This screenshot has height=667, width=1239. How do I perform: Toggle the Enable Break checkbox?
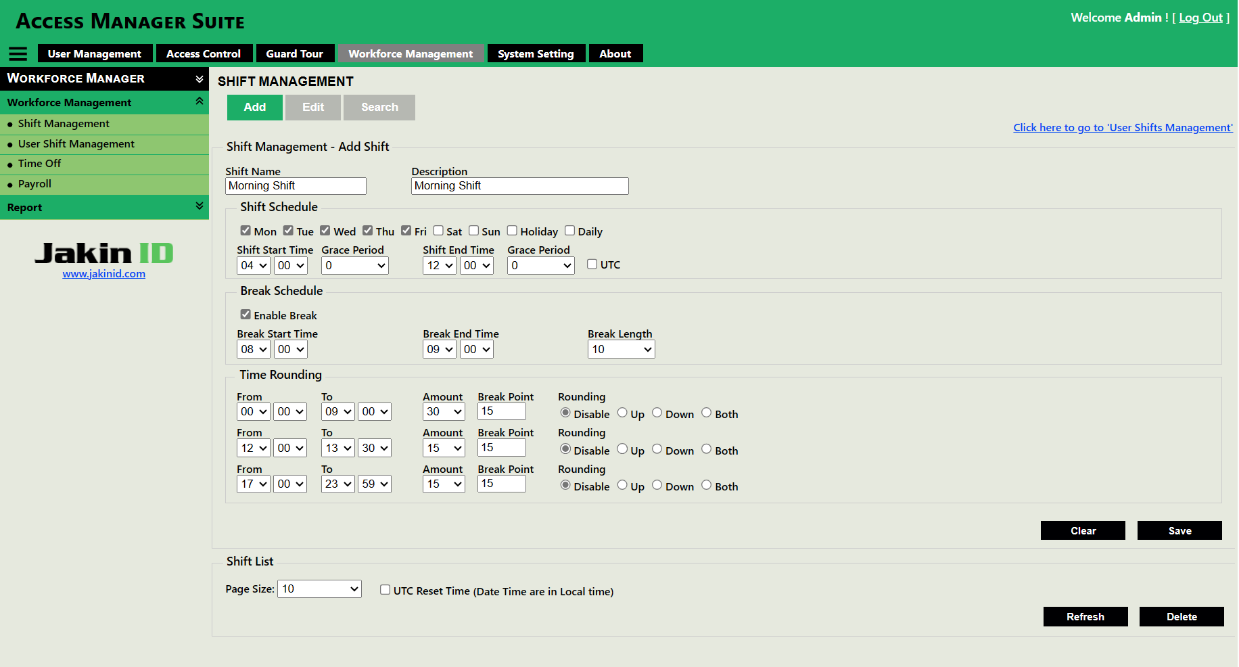[246, 315]
